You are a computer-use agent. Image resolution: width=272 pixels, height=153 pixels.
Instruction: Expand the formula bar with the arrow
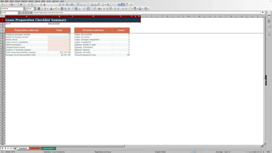[263, 12]
